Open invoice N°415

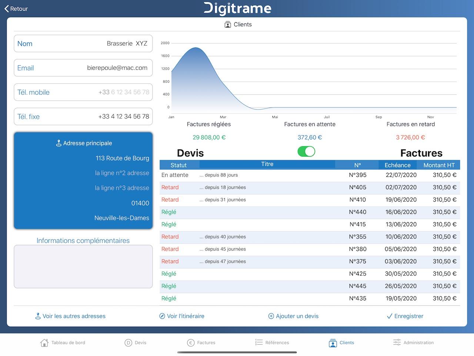click(310, 224)
